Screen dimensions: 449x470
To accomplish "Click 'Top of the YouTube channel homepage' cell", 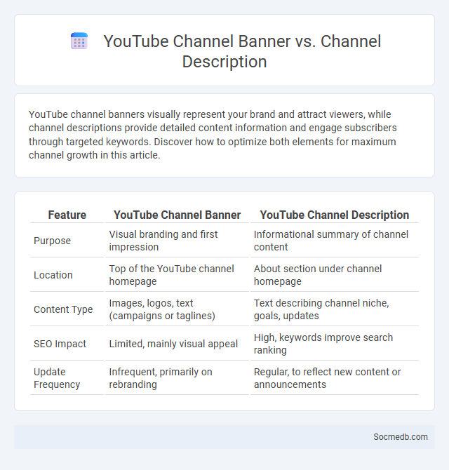I will coord(177,275).
